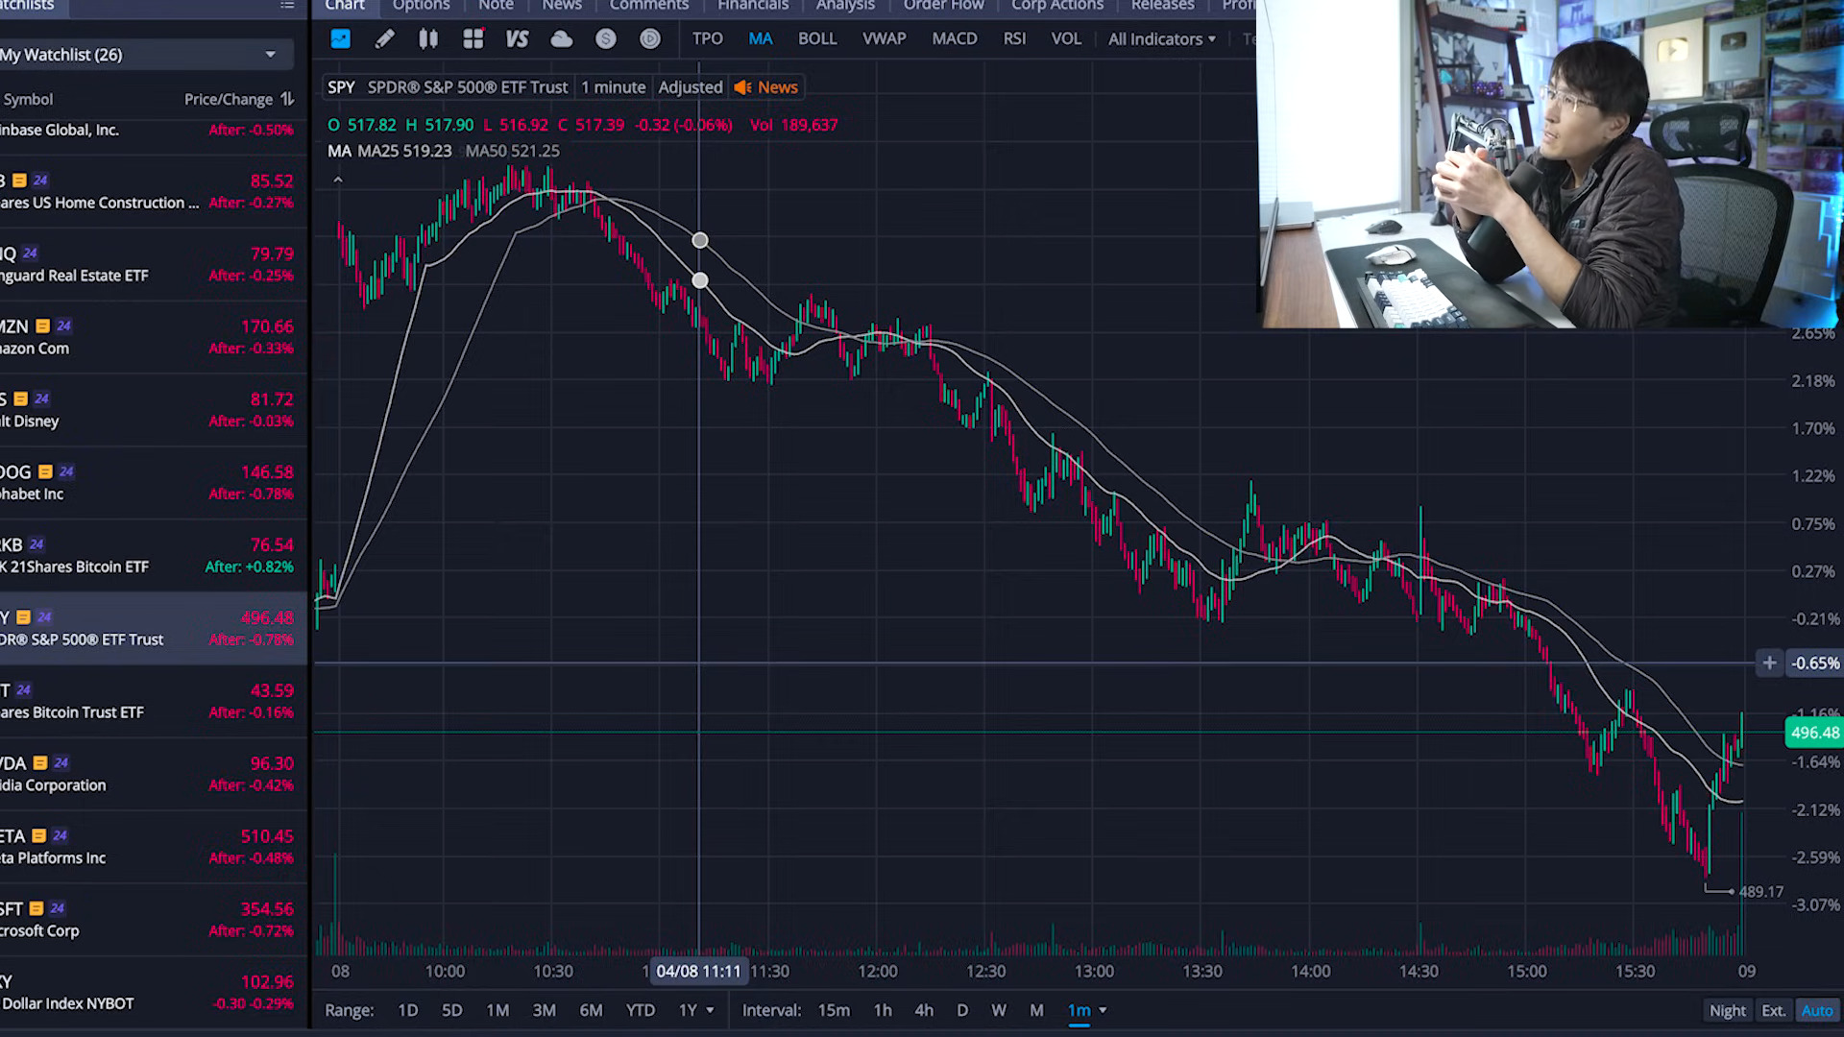Click the yellow note icon on US Home Construction row
The width and height of the screenshot is (1844, 1037).
click(x=19, y=181)
